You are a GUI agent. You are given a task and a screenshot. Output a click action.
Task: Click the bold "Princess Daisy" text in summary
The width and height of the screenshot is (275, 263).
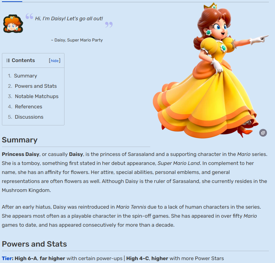[21, 154]
